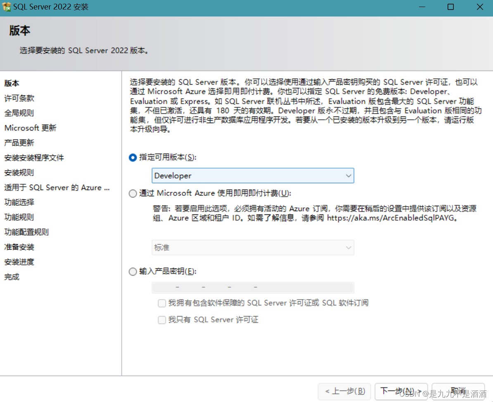Click the product key input field
The width and height of the screenshot is (493, 402).
[253, 288]
